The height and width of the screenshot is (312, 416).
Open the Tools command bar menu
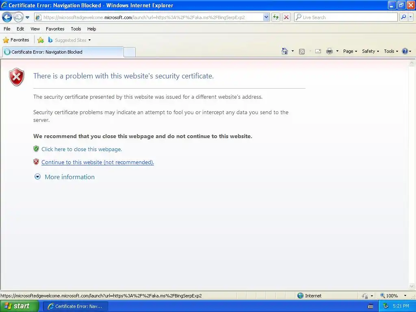tap(391, 51)
